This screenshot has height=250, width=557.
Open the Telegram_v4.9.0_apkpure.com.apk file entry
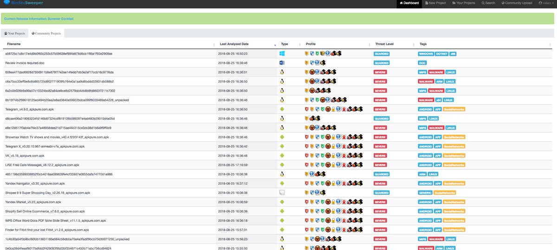(30, 109)
